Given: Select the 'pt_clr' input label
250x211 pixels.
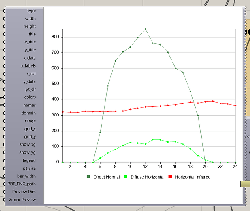Looking at the screenshot, I should coord(30,89).
